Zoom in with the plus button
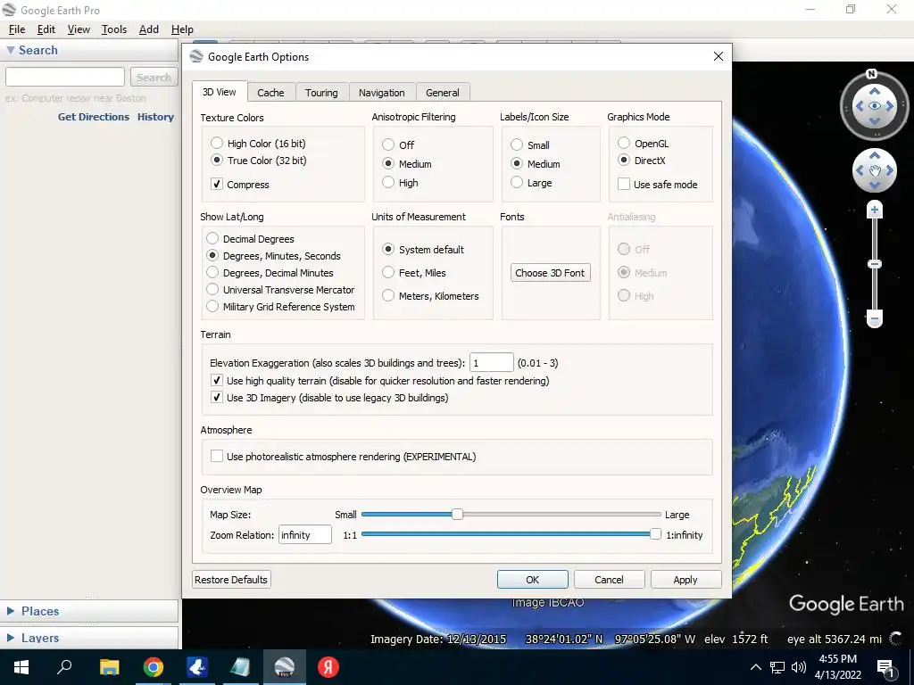 875,210
